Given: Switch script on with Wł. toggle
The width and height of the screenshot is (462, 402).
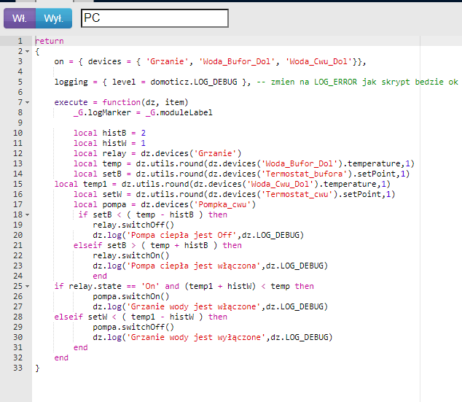Looking at the screenshot, I should pos(20,18).
